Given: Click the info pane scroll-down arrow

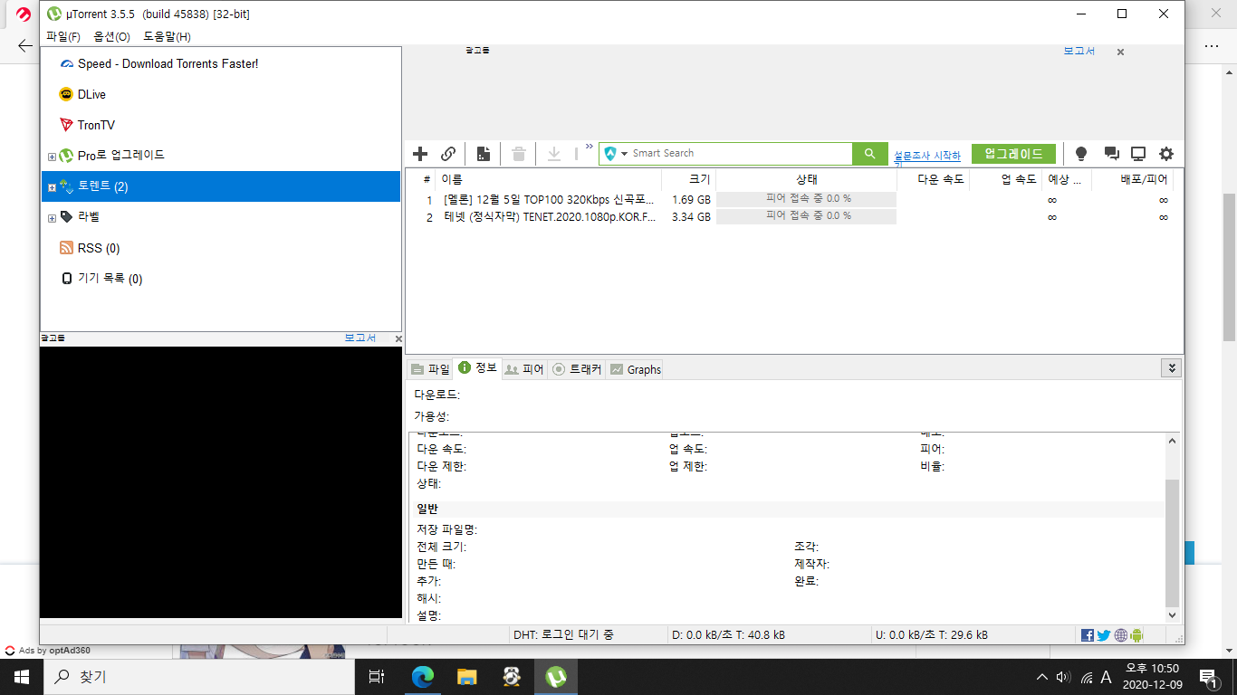Looking at the screenshot, I should pos(1173,614).
